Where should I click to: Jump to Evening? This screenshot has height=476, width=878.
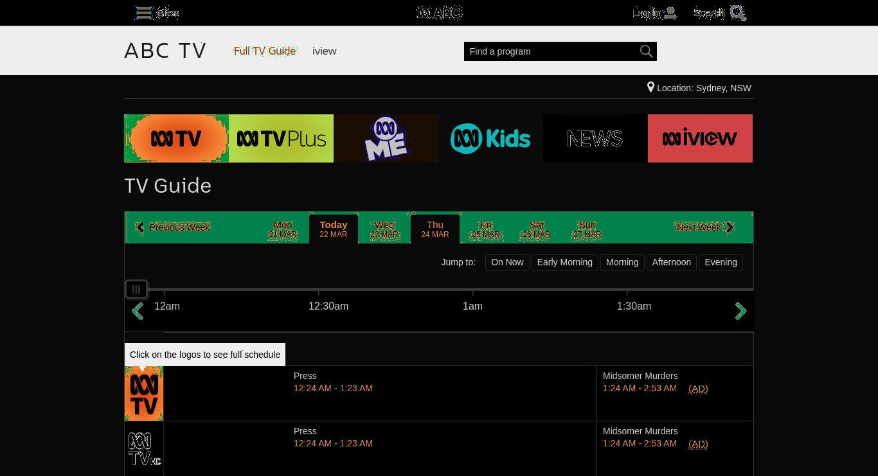point(721,262)
